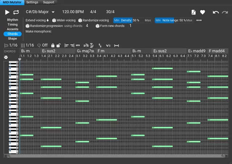Click the heart favorite icon
This screenshot has height=164, width=232.
[x=203, y=12]
